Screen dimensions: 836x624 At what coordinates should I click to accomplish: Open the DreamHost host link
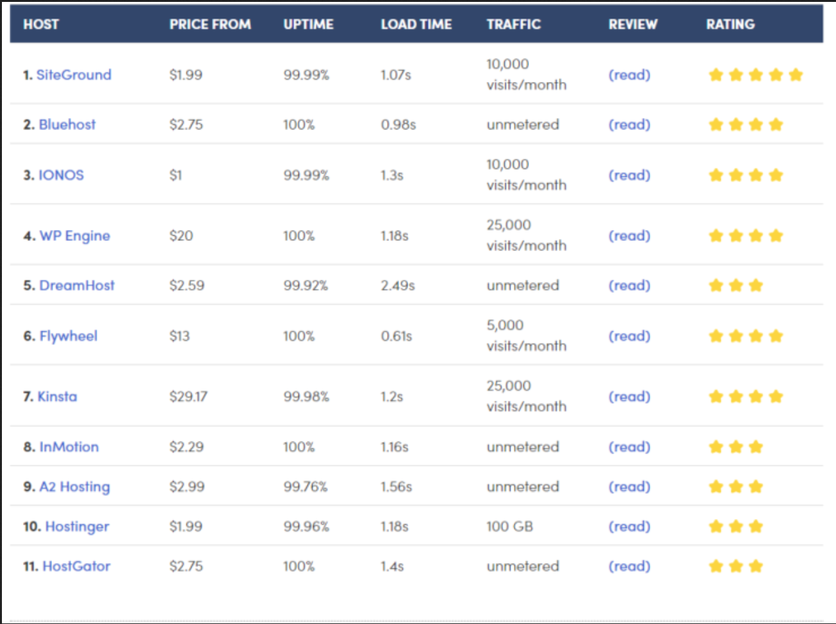click(x=77, y=285)
